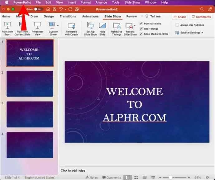Open the Subtitle Settings dropdown
This screenshot has width=215, height=180.
tap(189, 33)
